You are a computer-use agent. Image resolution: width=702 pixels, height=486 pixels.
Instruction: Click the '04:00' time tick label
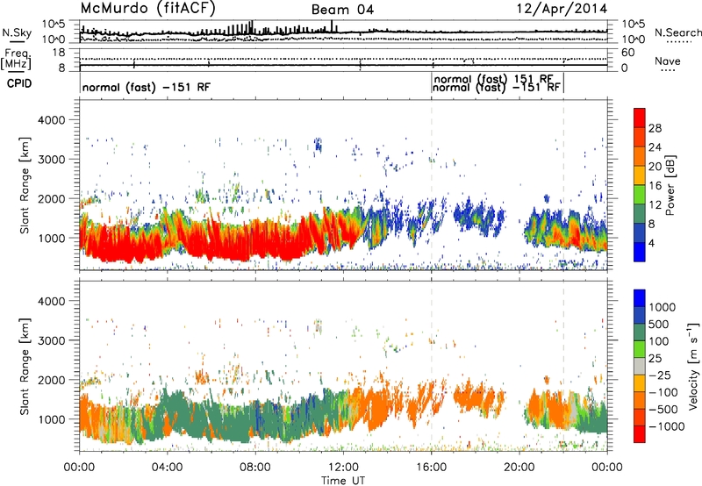click(167, 468)
